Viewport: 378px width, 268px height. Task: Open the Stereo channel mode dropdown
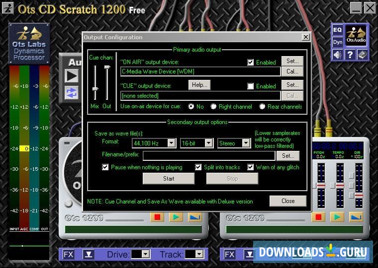pyautogui.click(x=246, y=143)
